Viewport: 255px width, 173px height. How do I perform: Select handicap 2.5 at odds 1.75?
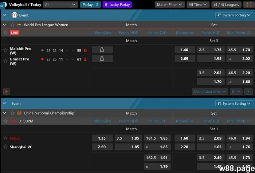click(211, 50)
